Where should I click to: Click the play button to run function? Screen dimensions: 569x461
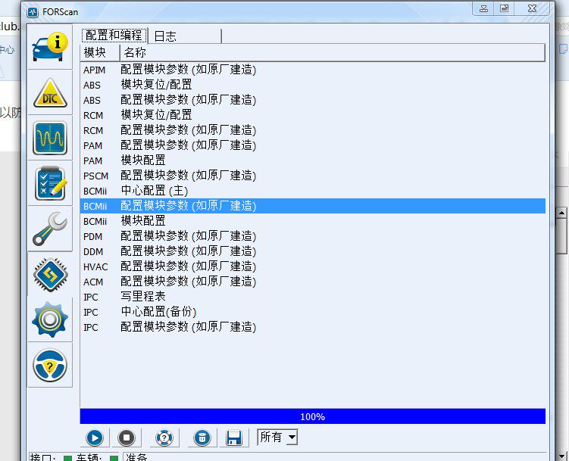[95, 438]
